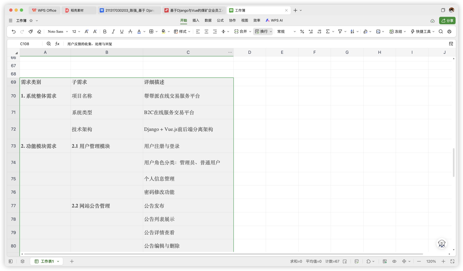Star the workbook as favorite
Viewport: 463px width, 271px height.
pos(31,20)
